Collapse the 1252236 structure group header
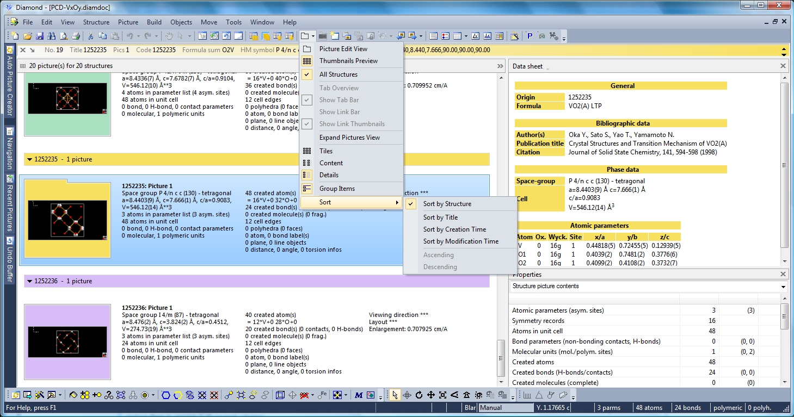This screenshot has height=417, width=794. tap(29, 281)
